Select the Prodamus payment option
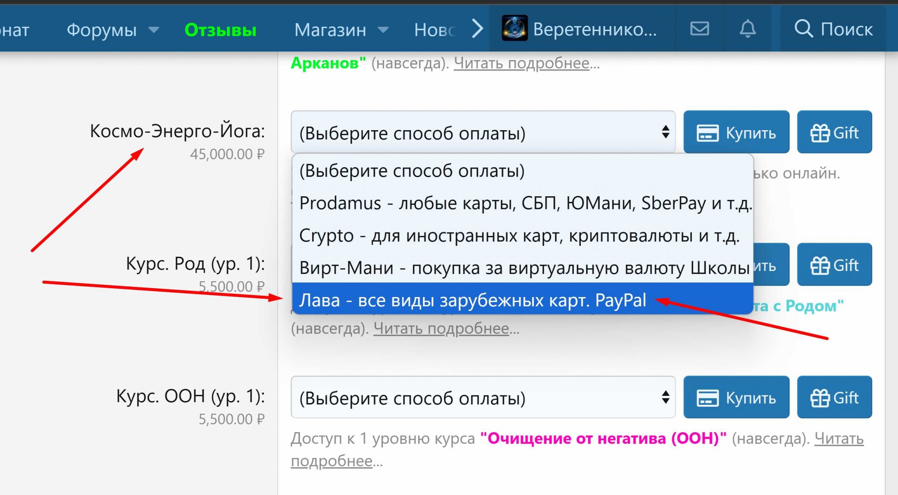 click(469, 203)
